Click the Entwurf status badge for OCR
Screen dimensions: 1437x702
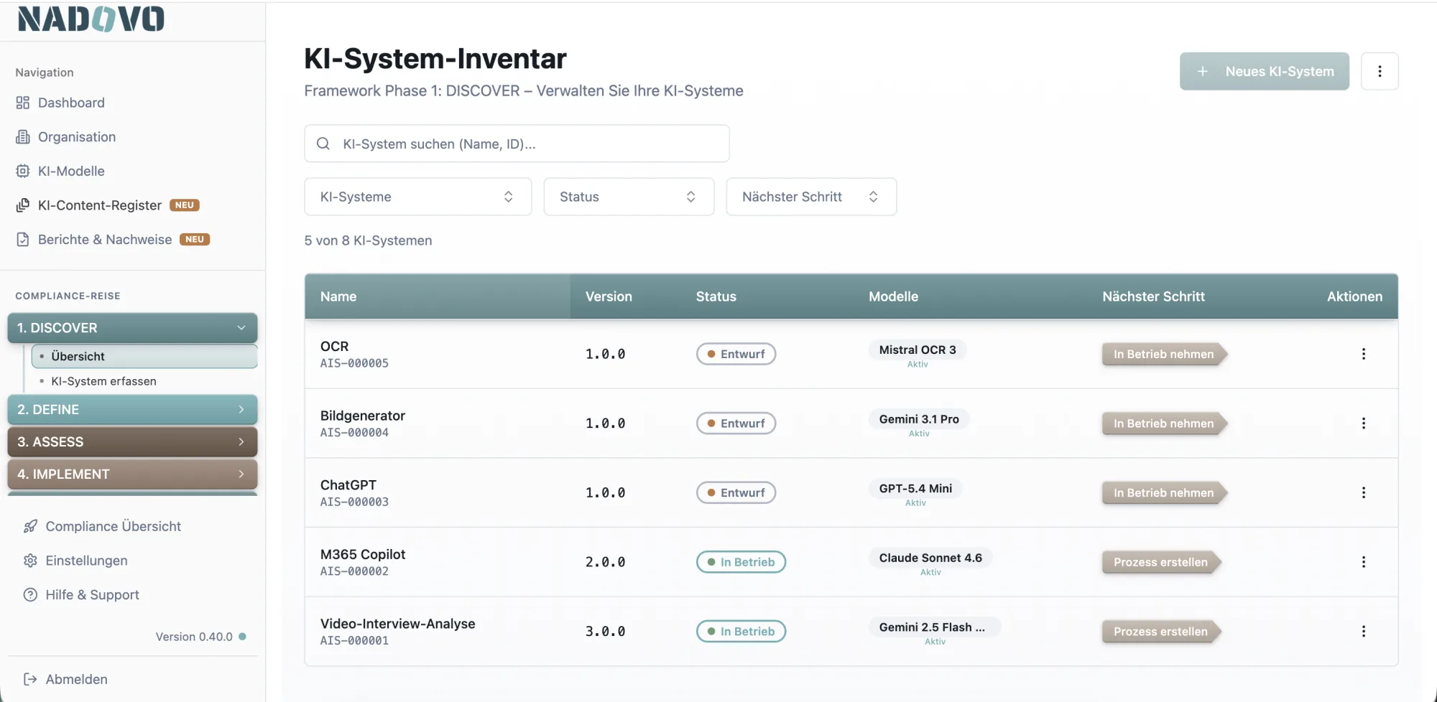click(736, 354)
